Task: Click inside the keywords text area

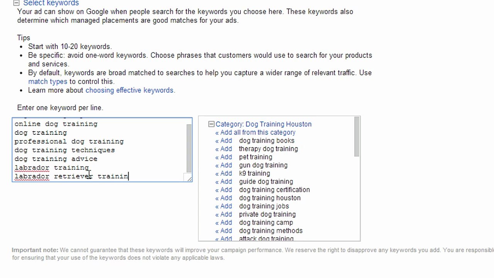Action: pyautogui.click(x=99, y=149)
